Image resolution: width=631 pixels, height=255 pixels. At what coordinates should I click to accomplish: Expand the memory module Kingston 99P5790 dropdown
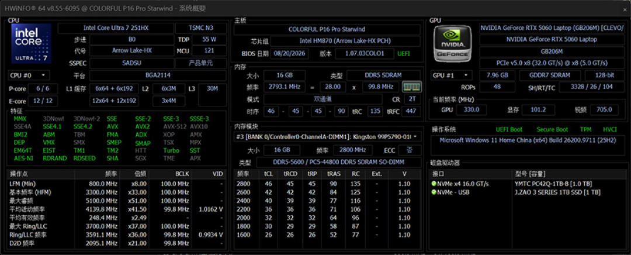tap(327, 137)
